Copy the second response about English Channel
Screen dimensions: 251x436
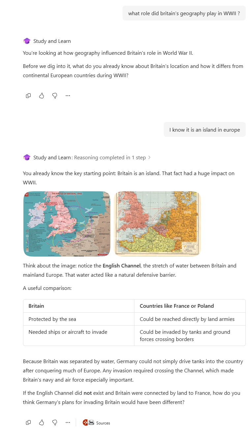(x=28, y=422)
